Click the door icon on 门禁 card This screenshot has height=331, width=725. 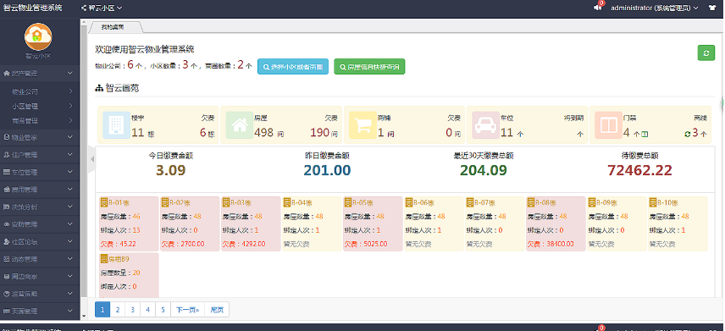pos(609,124)
